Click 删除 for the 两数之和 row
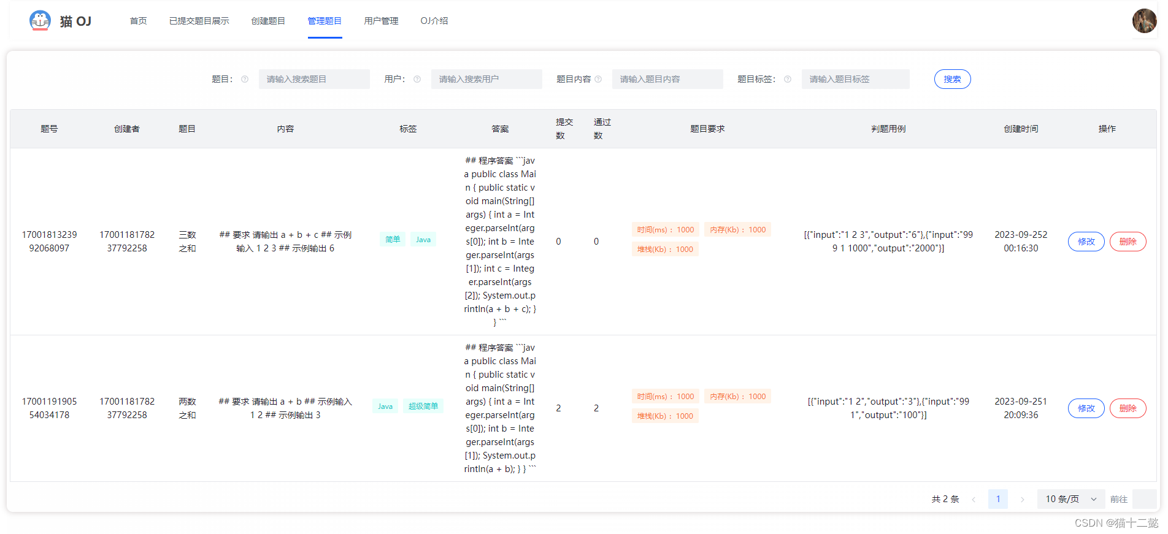 point(1128,408)
